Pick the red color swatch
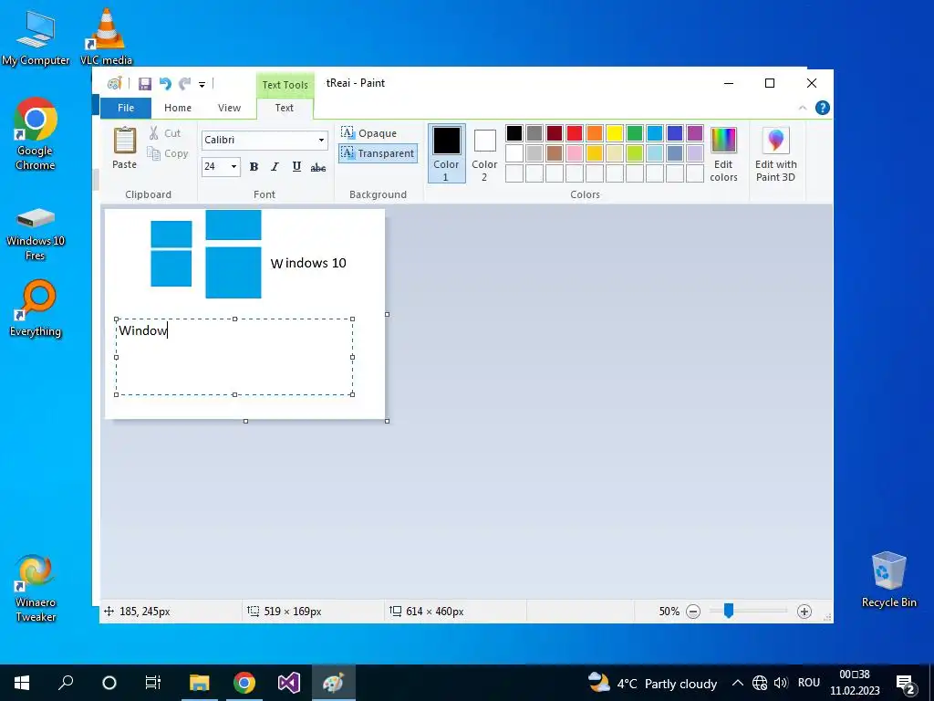This screenshot has height=701, width=934. 575,133
